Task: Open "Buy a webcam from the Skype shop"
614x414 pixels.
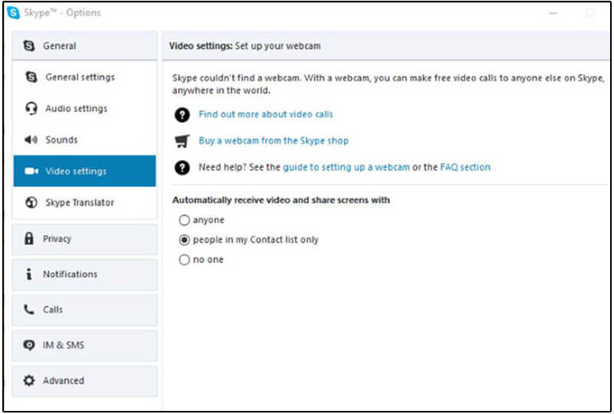Action: click(x=273, y=140)
